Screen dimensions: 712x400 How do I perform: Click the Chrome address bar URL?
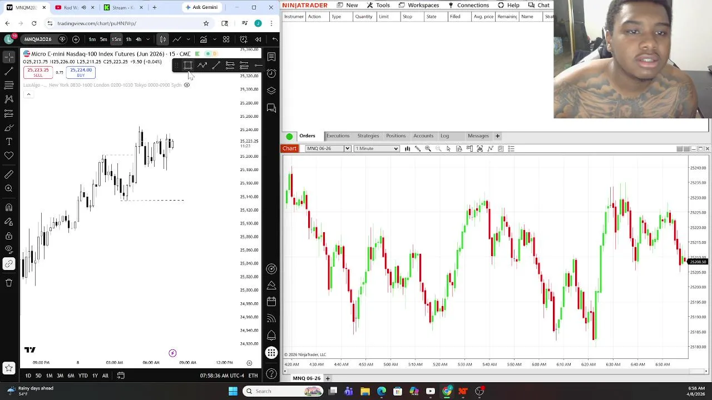[96, 23]
